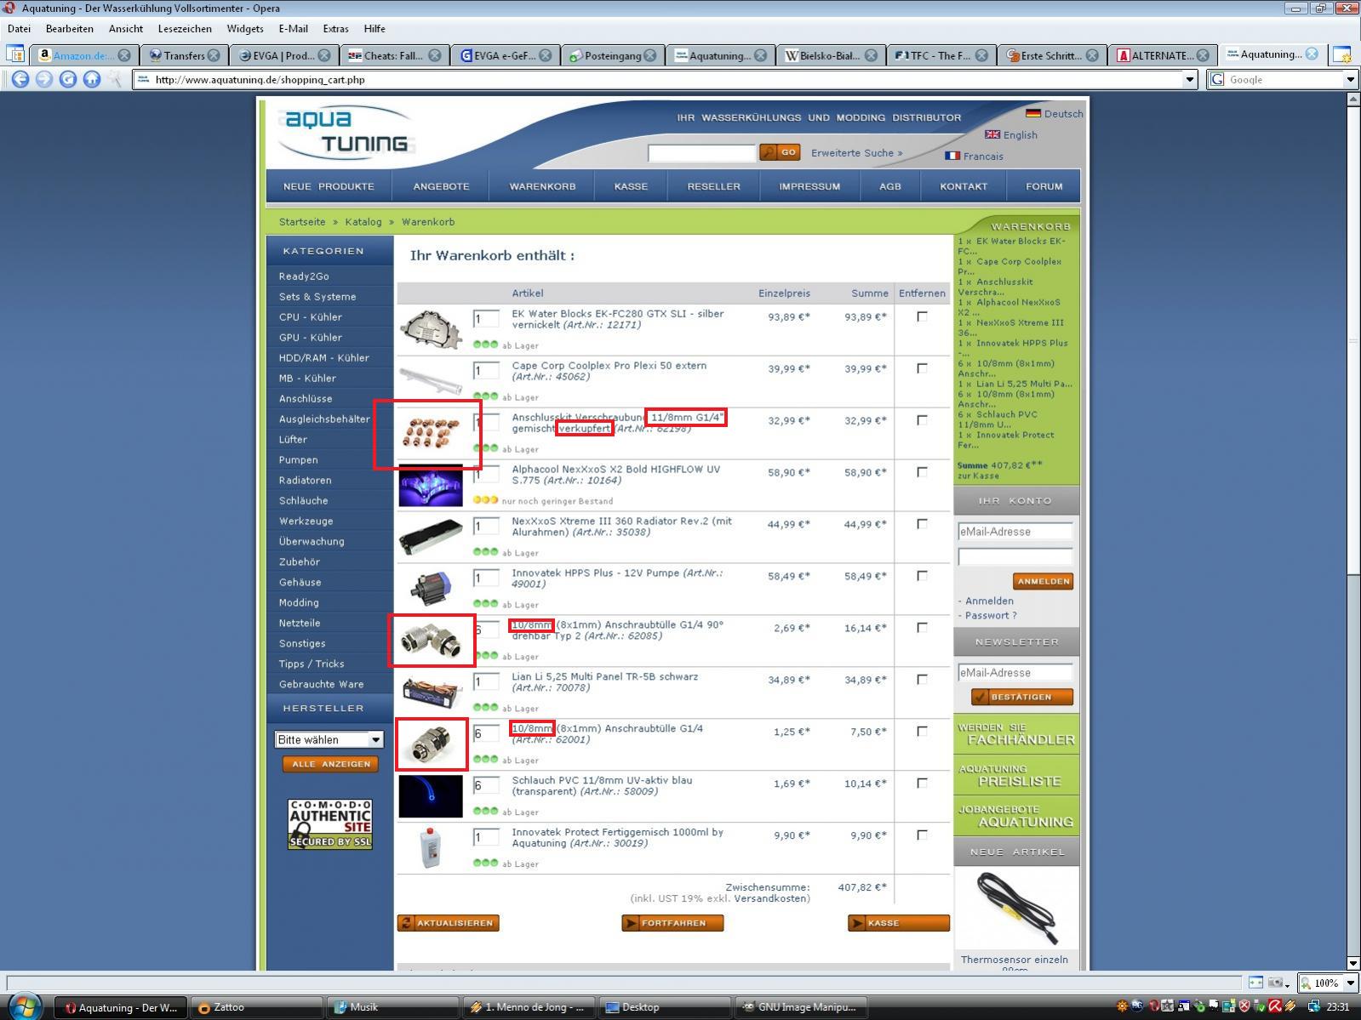Click the Lian Li Multi Panel thumbnail

pos(431,692)
